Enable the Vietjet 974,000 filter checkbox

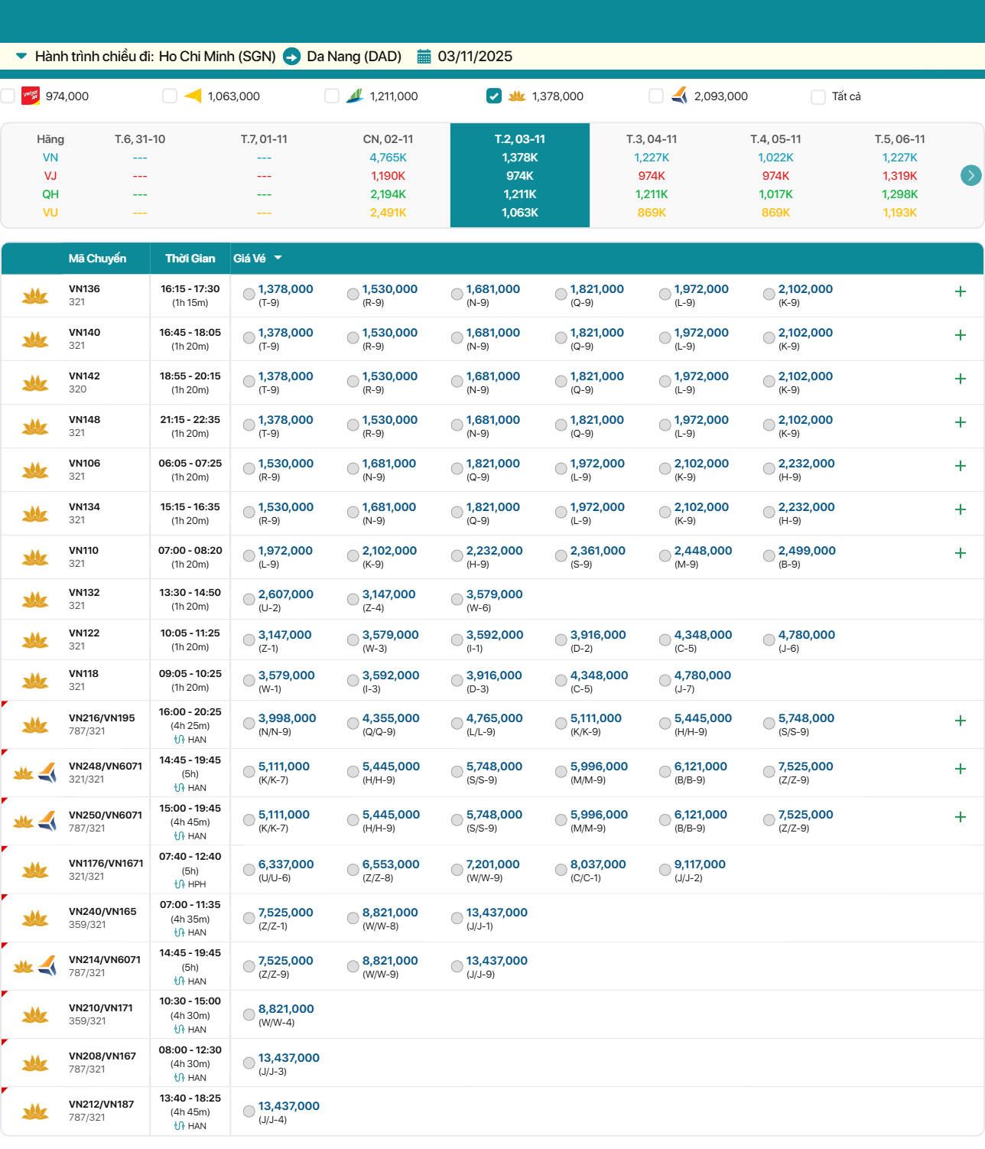8,96
